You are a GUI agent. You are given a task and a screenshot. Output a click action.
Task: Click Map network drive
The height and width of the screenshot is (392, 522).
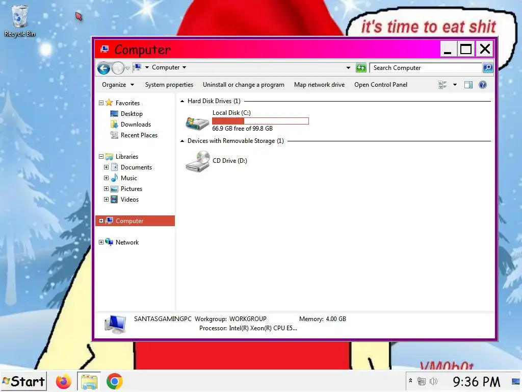coord(319,85)
